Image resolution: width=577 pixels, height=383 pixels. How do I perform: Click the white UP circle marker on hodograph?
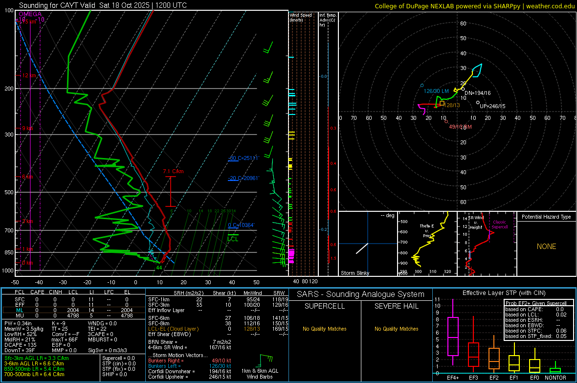click(x=478, y=102)
